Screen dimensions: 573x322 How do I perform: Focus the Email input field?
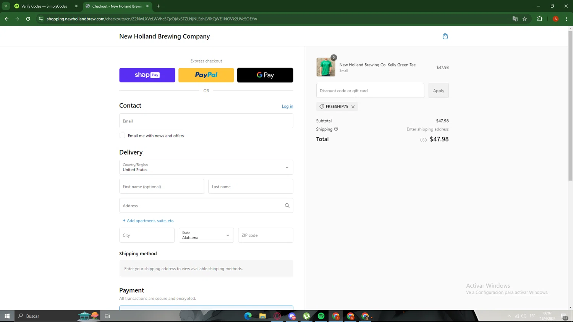pos(206,121)
